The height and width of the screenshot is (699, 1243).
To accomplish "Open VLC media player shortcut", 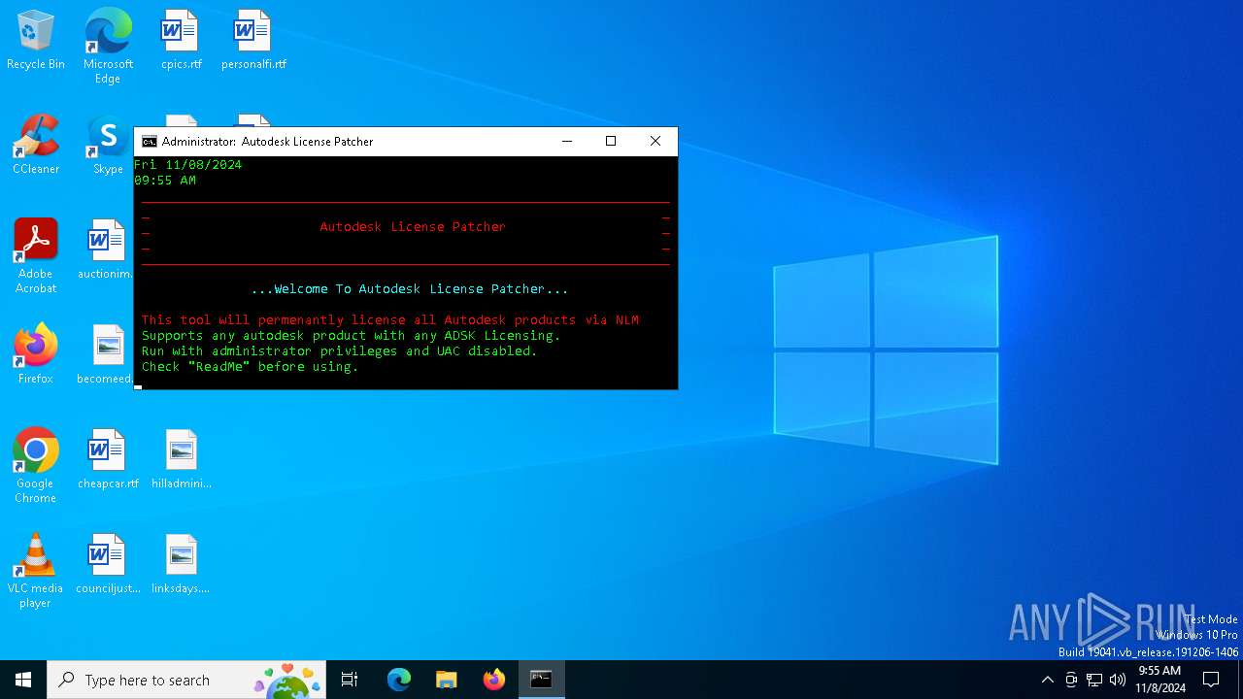I will pos(36,571).
